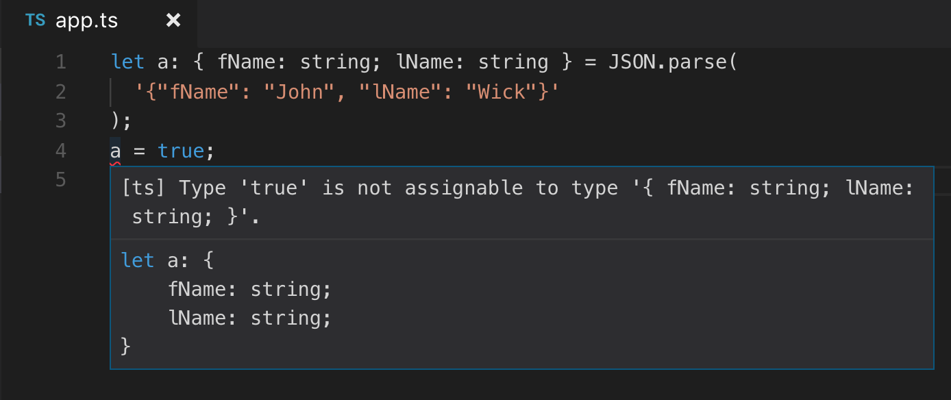Click the let keyword inside the tooltip
Viewport: 951px width, 400px height.
tap(138, 260)
